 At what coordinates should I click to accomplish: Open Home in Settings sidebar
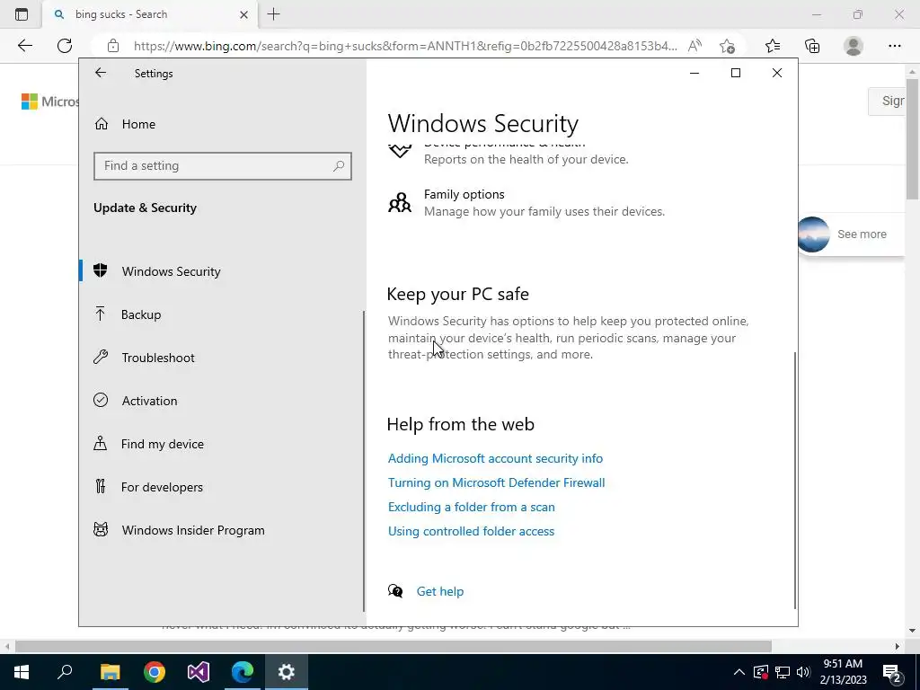click(223, 124)
